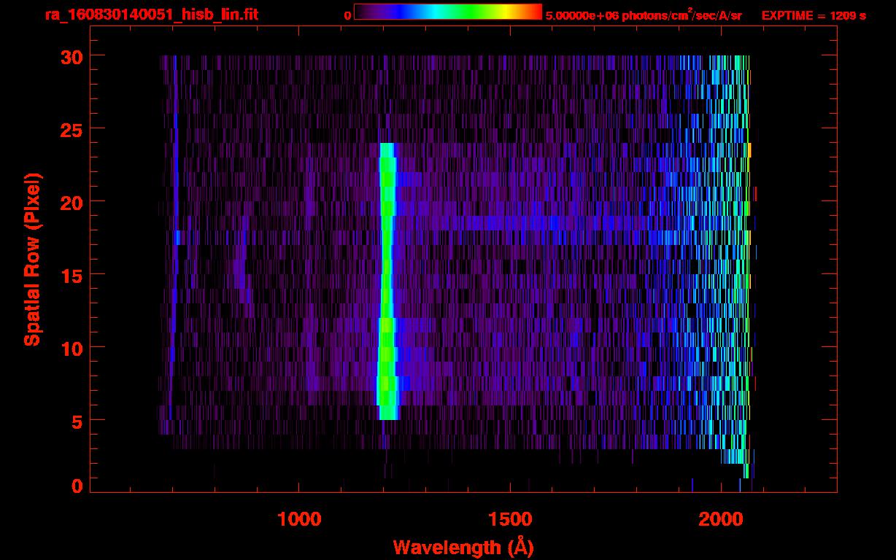896x560 pixels.
Task: Click the bright green emission line near 1216 Å
Action: click(x=387, y=281)
